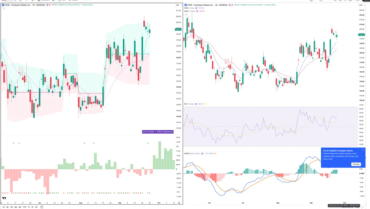
Task: Click the EMA 9 value 191.29
Action: click(201, 8)
